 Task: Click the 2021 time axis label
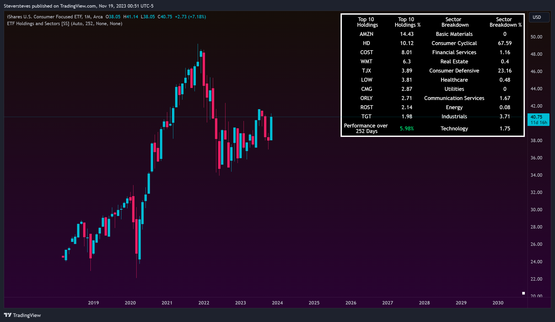[x=167, y=303]
